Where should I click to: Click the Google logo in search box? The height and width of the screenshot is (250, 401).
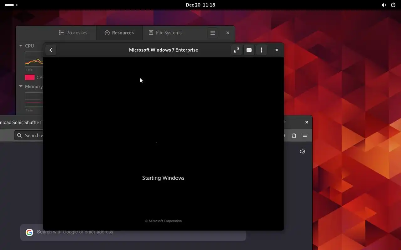29,232
